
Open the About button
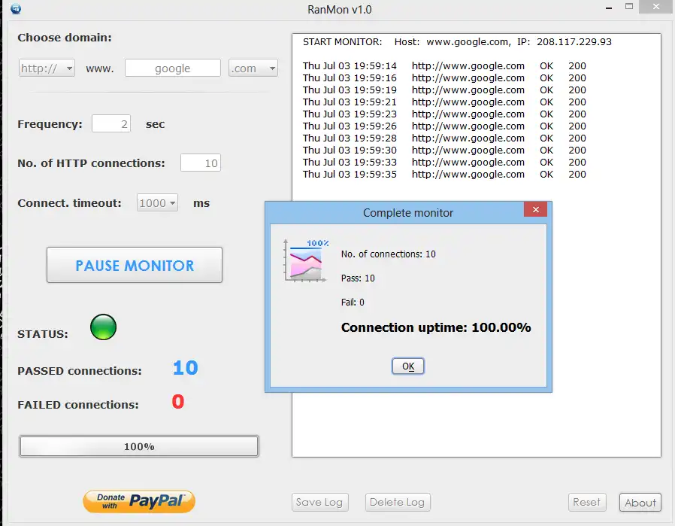pyautogui.click(x=640, y=503)
